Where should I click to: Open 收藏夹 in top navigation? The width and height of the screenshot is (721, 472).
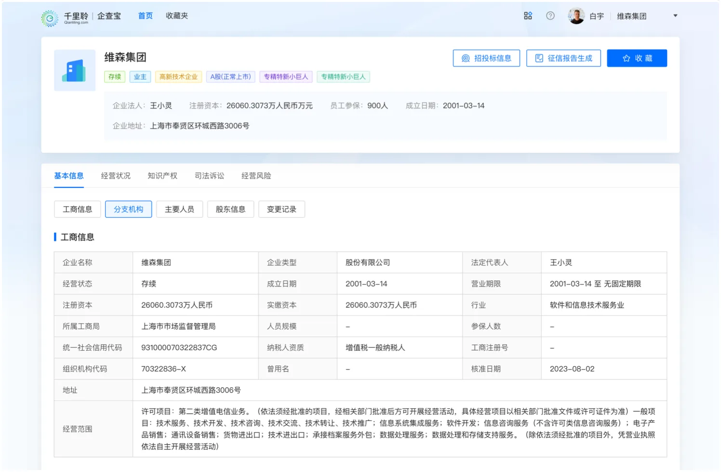177,16
